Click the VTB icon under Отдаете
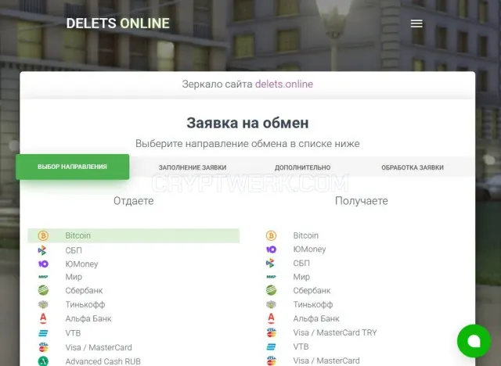The image size is (501, 366). point(43,333)
